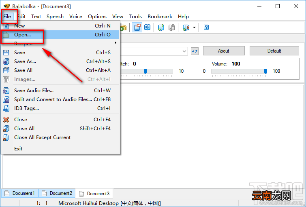This screenshot has height=207, width=306.
Task: Expand the bookmark toolbar dropdown arrow
Action: point(195,27)
